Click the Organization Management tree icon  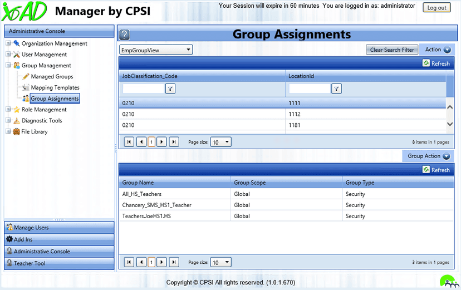pos(17,43)
